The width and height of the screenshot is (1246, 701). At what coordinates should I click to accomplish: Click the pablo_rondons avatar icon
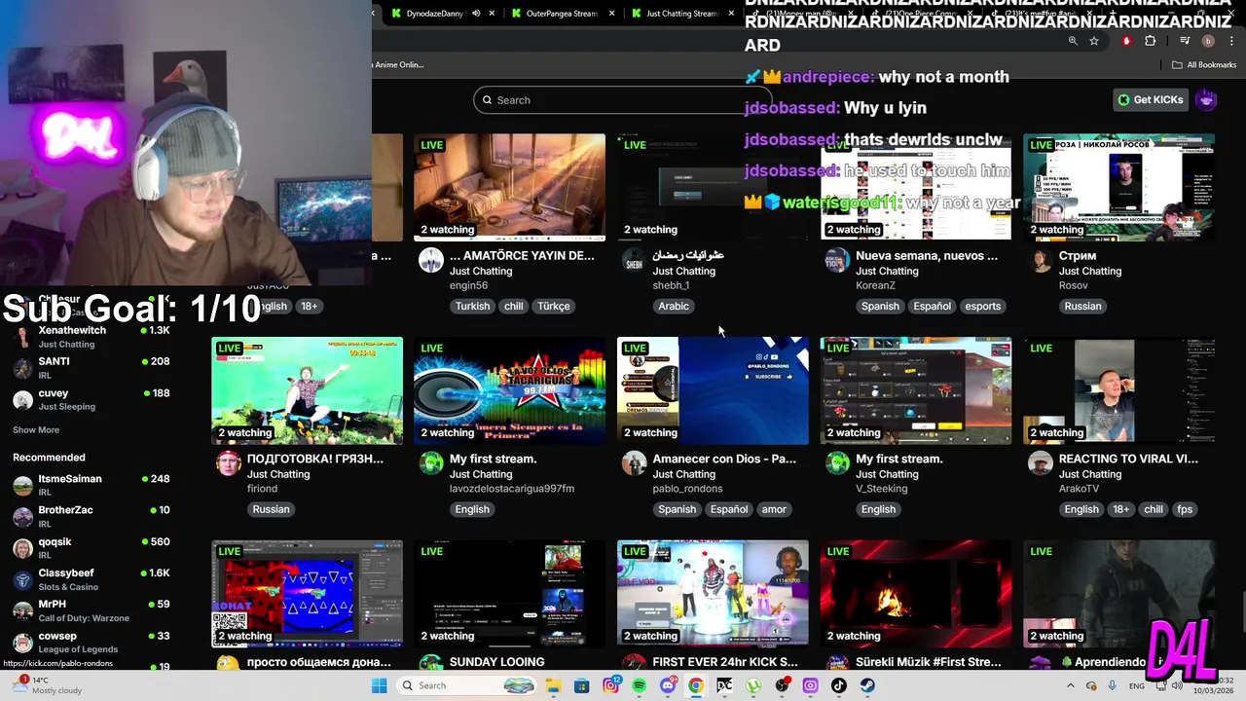pos(634,463)
